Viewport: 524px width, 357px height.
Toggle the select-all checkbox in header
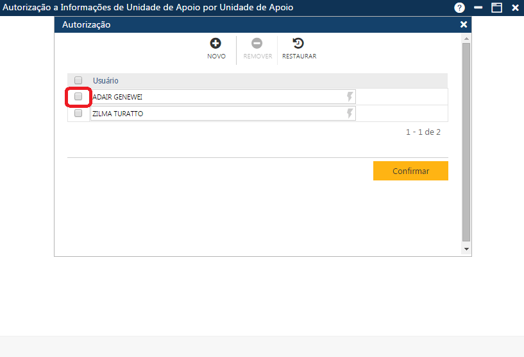click(78, 81)
